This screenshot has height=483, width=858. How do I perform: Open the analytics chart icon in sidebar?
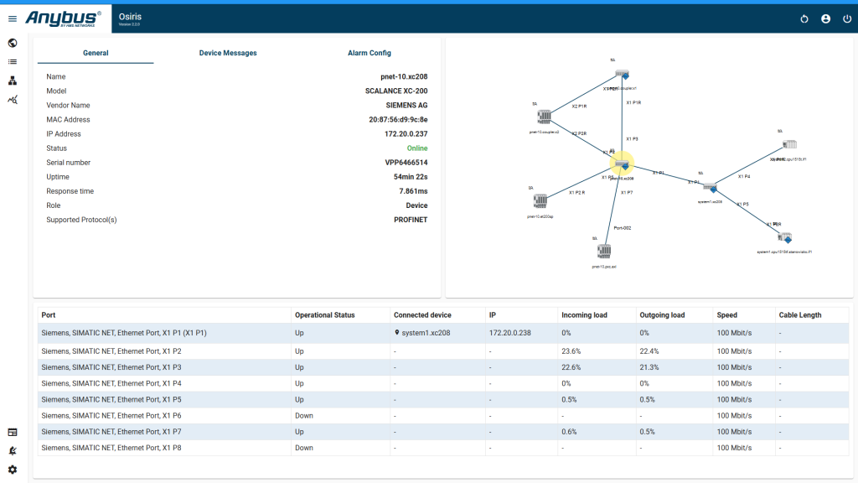[x=13, y=100]
